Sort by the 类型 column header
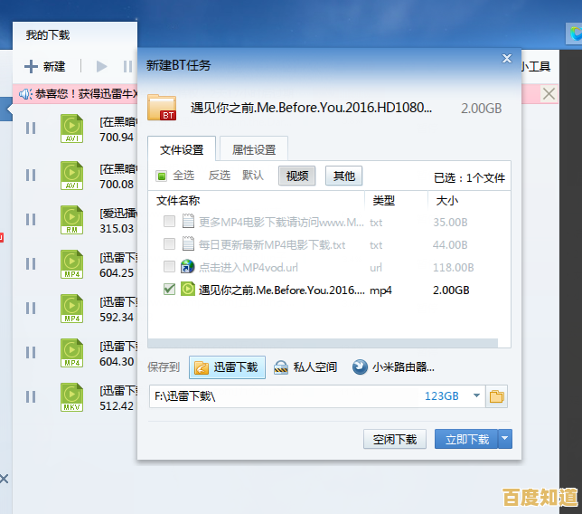The width and height of the screenshot is (582, 514). pos(384,201)
